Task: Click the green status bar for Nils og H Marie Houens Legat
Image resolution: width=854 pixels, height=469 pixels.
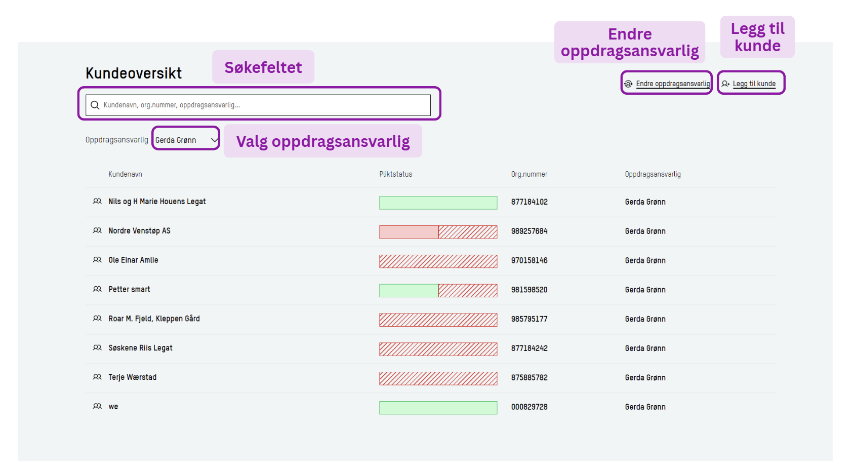Action: (438, 203)
